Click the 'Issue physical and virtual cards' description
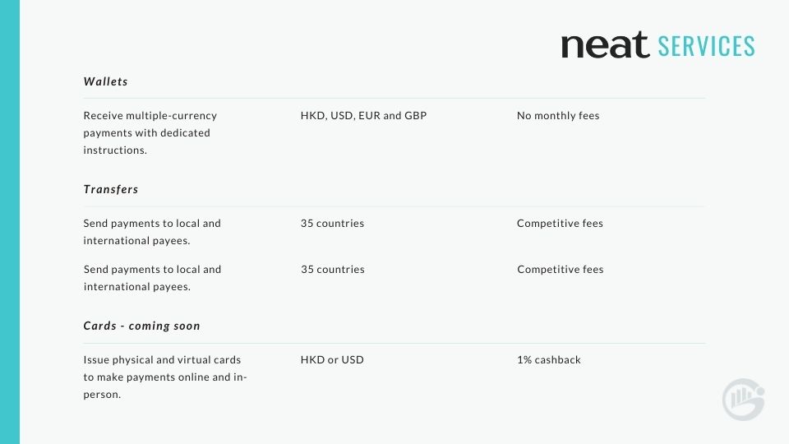The height and width of the screenshot is (444, 789). click(x=165, y=377)
